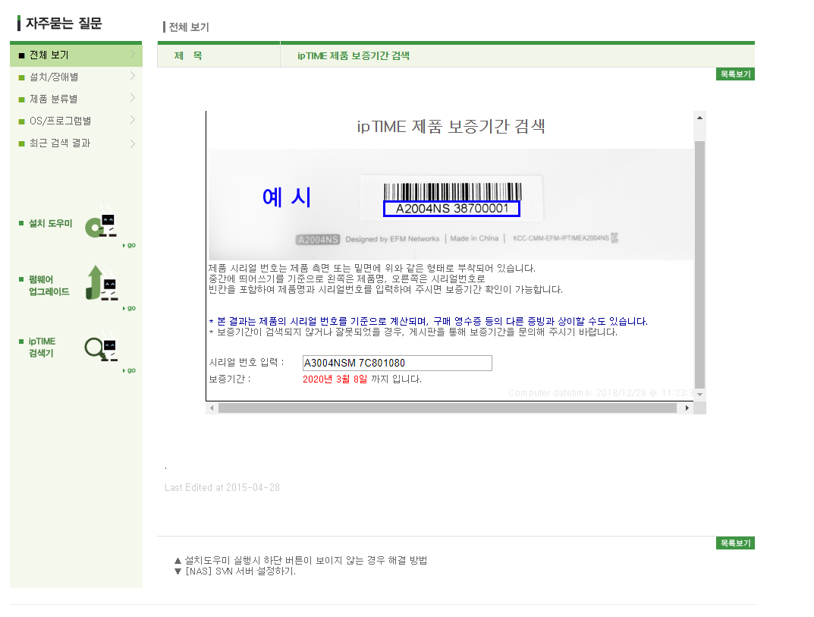Expand chevron next to 최근 검색 결과

pos(133,144)
